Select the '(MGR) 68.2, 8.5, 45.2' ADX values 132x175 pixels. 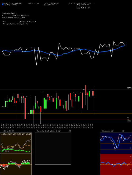[x=27, y=22]
